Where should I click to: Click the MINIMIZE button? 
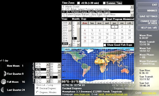[x=148, y=11]
